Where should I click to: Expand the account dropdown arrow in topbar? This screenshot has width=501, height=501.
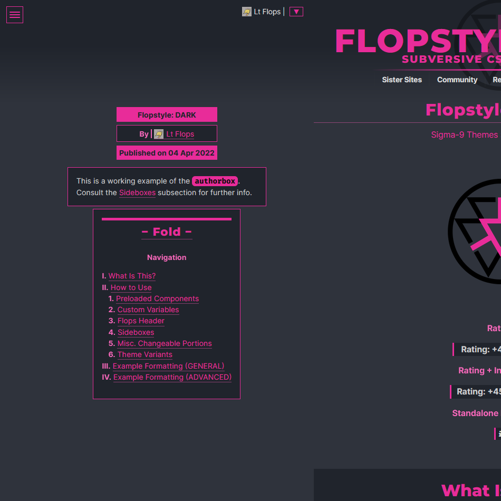[296, 11]
